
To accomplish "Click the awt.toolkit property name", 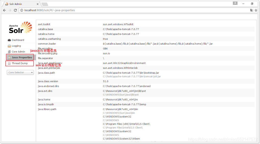I will [x=44, y=24].
